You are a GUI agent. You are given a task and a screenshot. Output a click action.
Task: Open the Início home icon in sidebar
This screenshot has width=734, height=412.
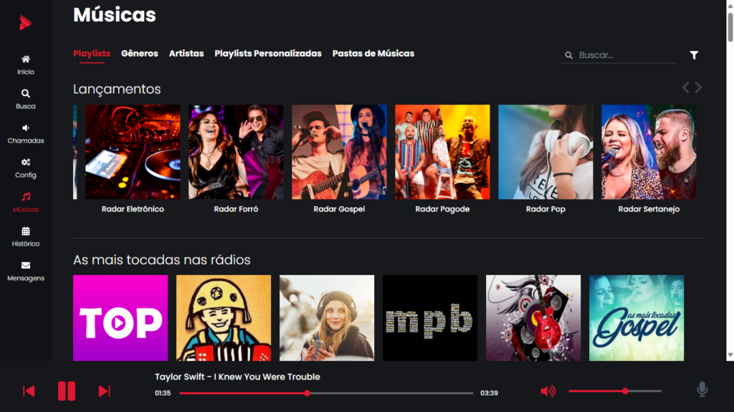[x=26, y=59]
